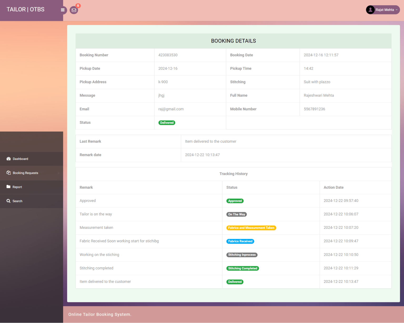Open the messages envelope icon
This screenshot has width=404, height=323.
click(x=74, y=10)
